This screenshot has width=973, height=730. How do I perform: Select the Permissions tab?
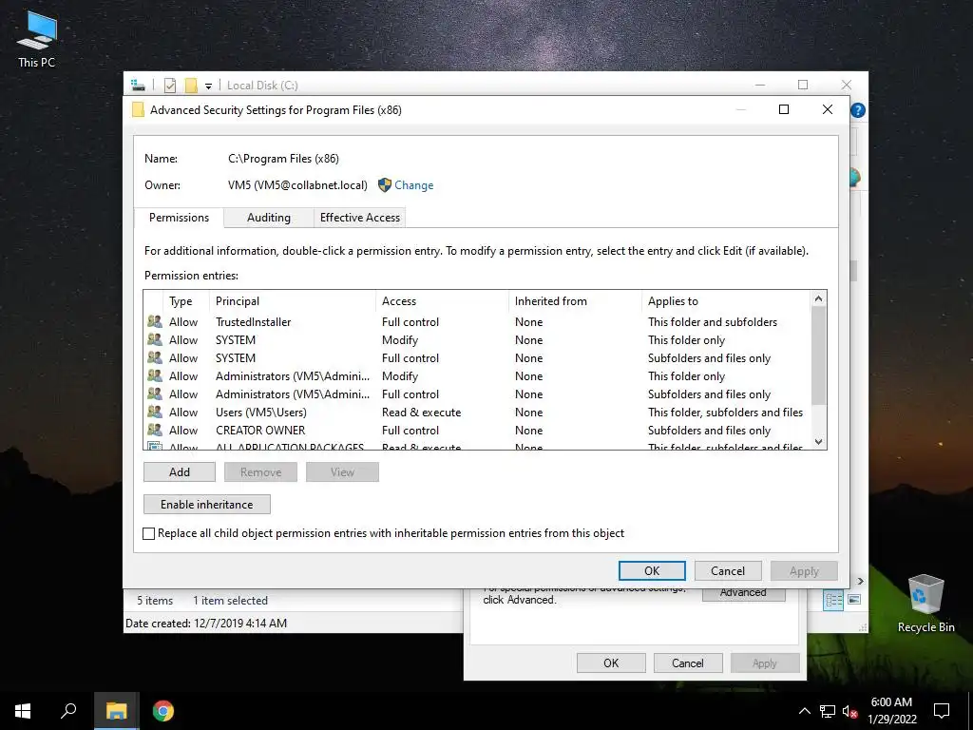coord(179,218)
